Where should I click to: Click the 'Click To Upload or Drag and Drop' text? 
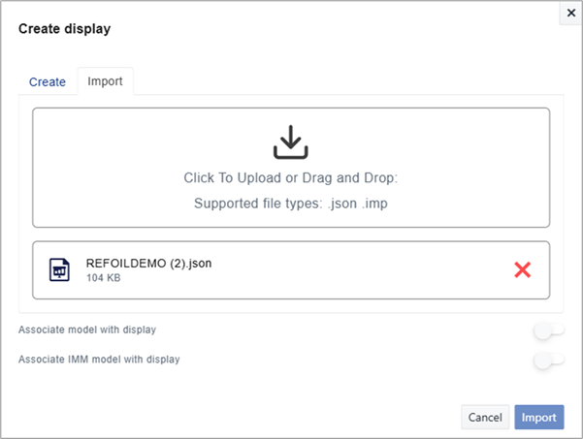point(290,178)
